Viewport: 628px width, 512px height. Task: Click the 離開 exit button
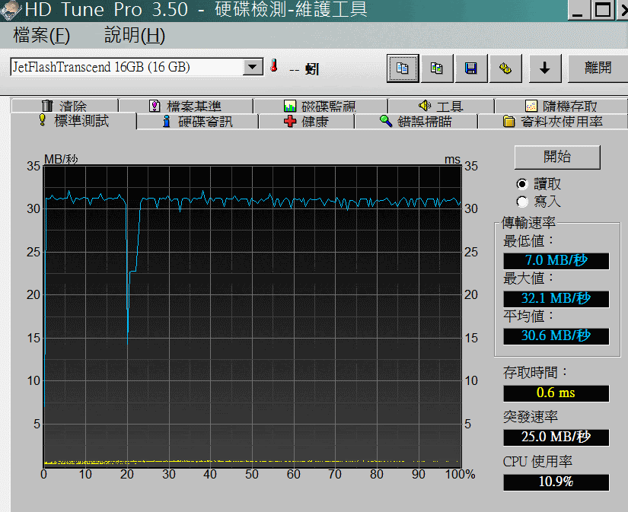(598, 68)
